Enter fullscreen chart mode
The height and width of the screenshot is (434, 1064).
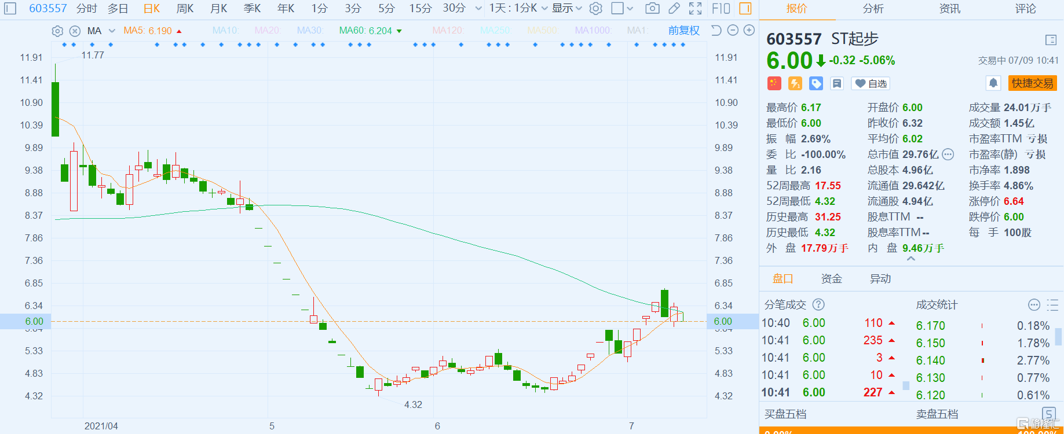696,8
